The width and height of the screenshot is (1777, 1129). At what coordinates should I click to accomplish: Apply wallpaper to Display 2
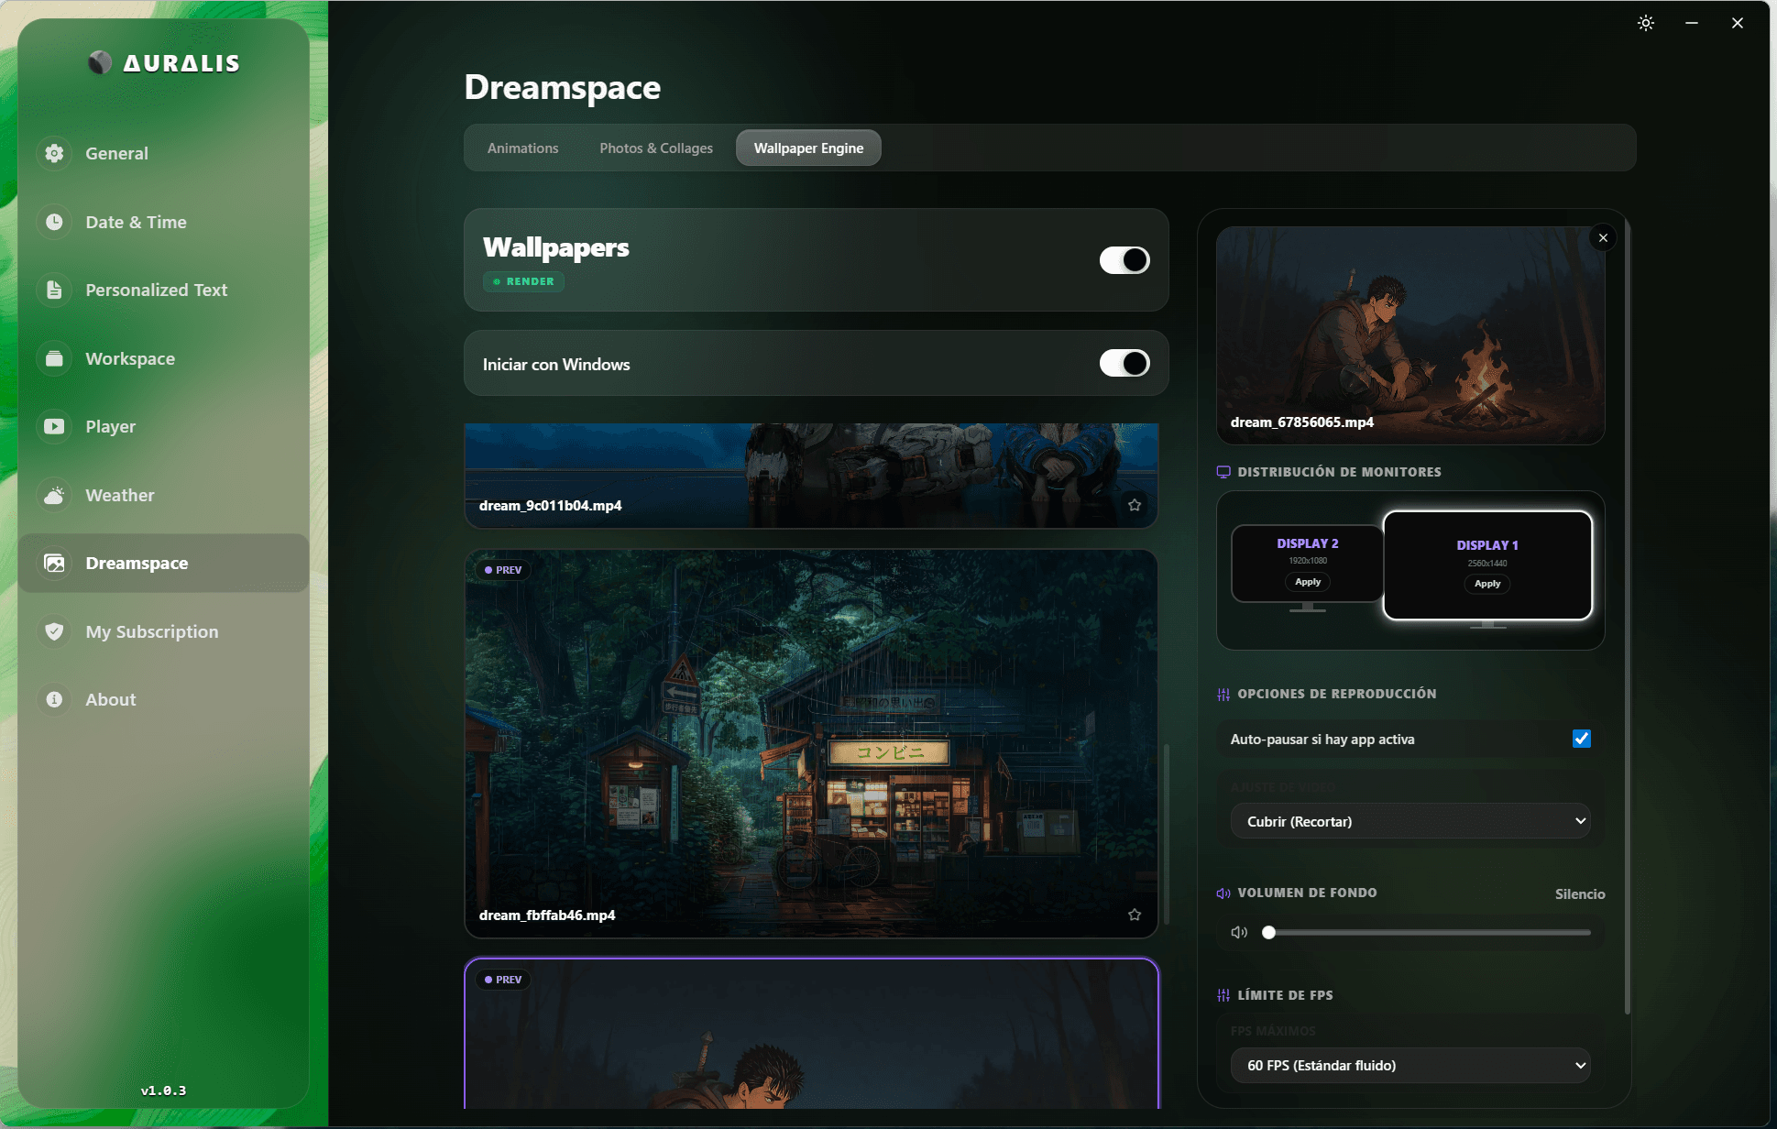tap(1308, 582)
